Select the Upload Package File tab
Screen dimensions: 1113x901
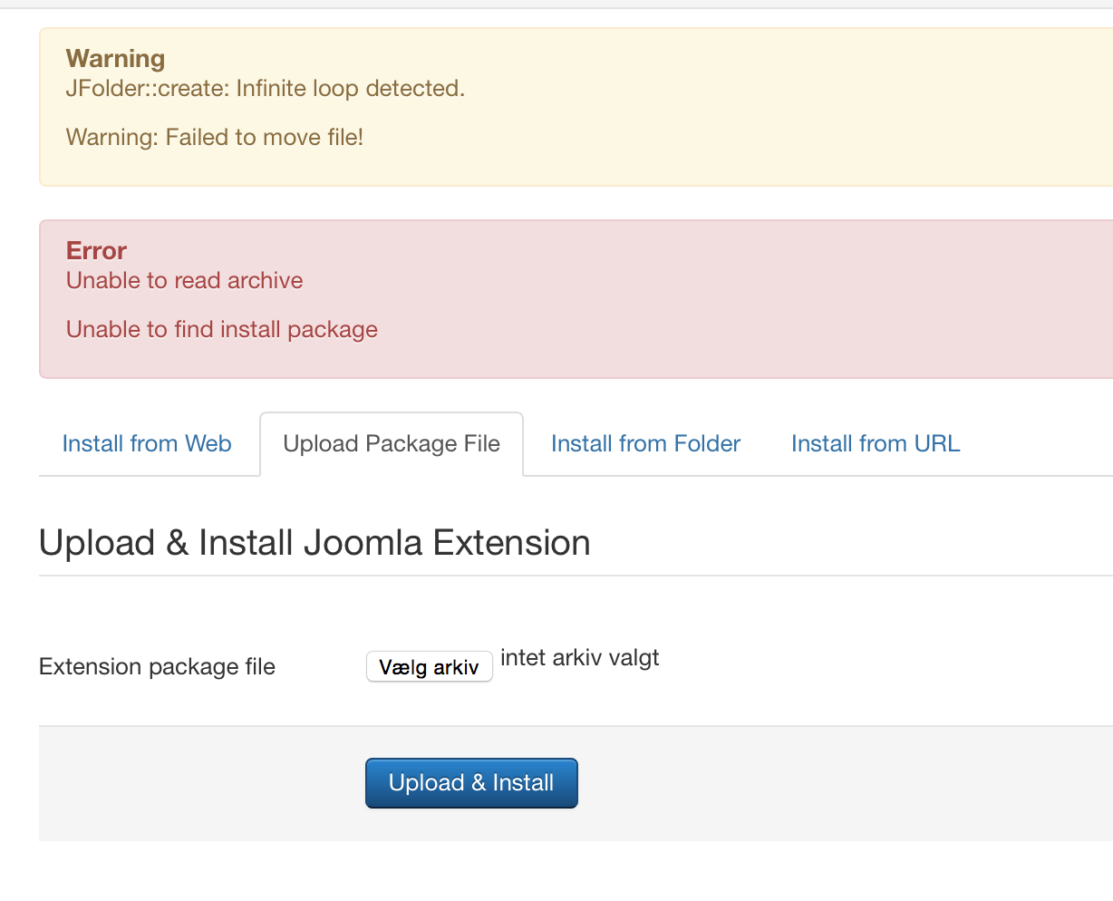click(x=392, y=443)
